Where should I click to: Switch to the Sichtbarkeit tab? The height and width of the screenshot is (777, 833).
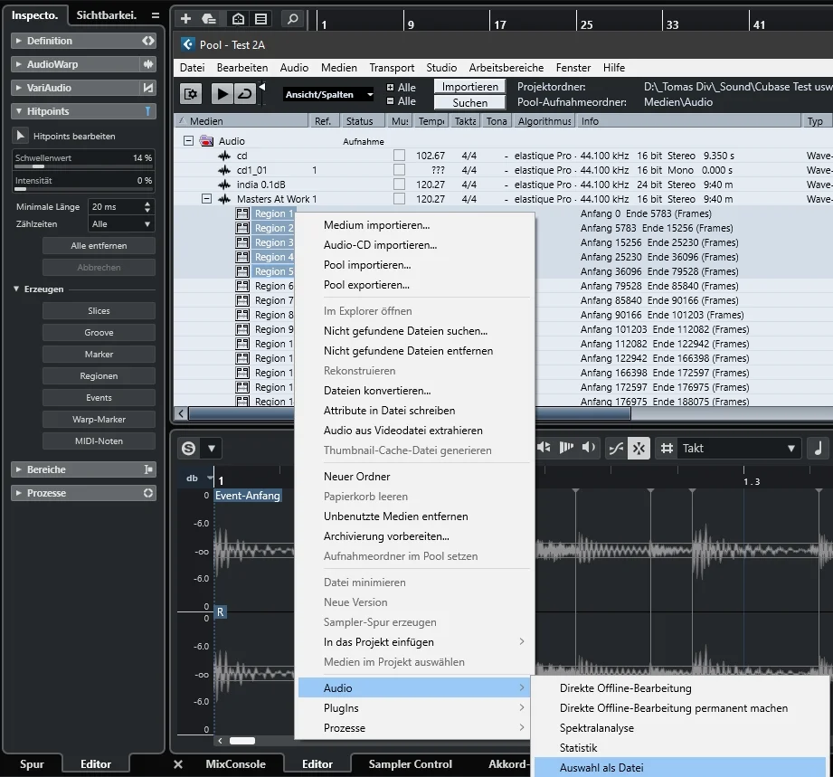pyautogui.click(x=106, y=14)
